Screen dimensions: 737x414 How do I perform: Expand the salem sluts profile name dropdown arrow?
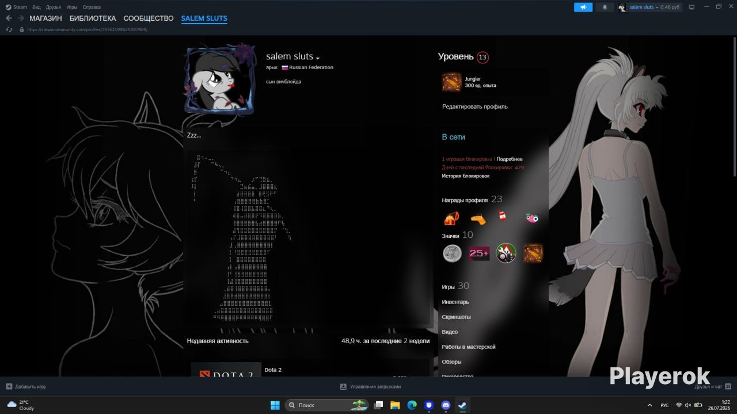click(x=318, y=58)
